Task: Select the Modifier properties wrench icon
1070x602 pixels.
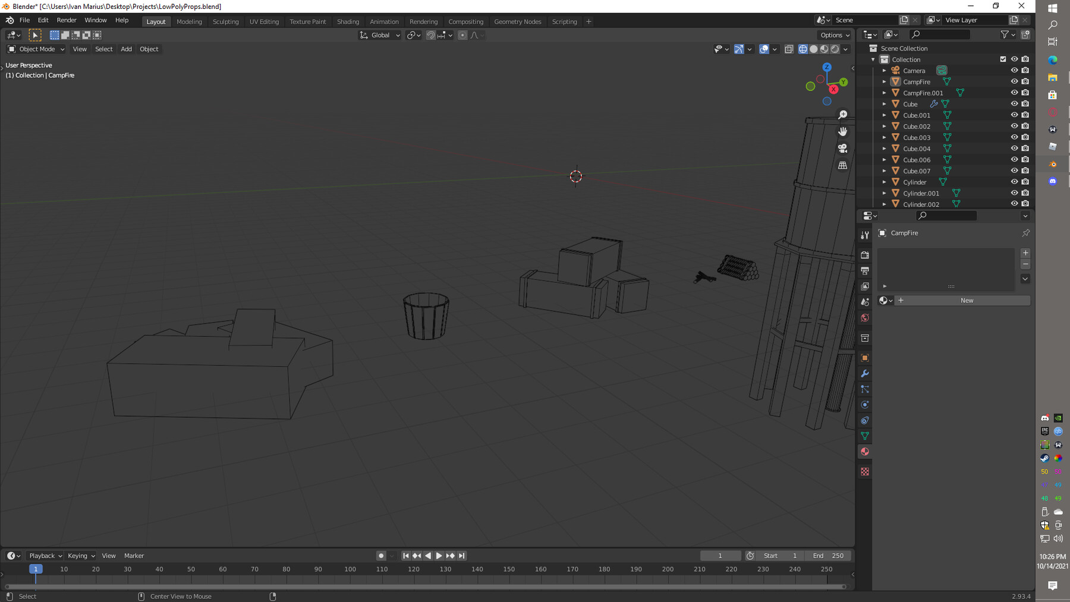Action: pyautogui.click(x=865, y=374)
